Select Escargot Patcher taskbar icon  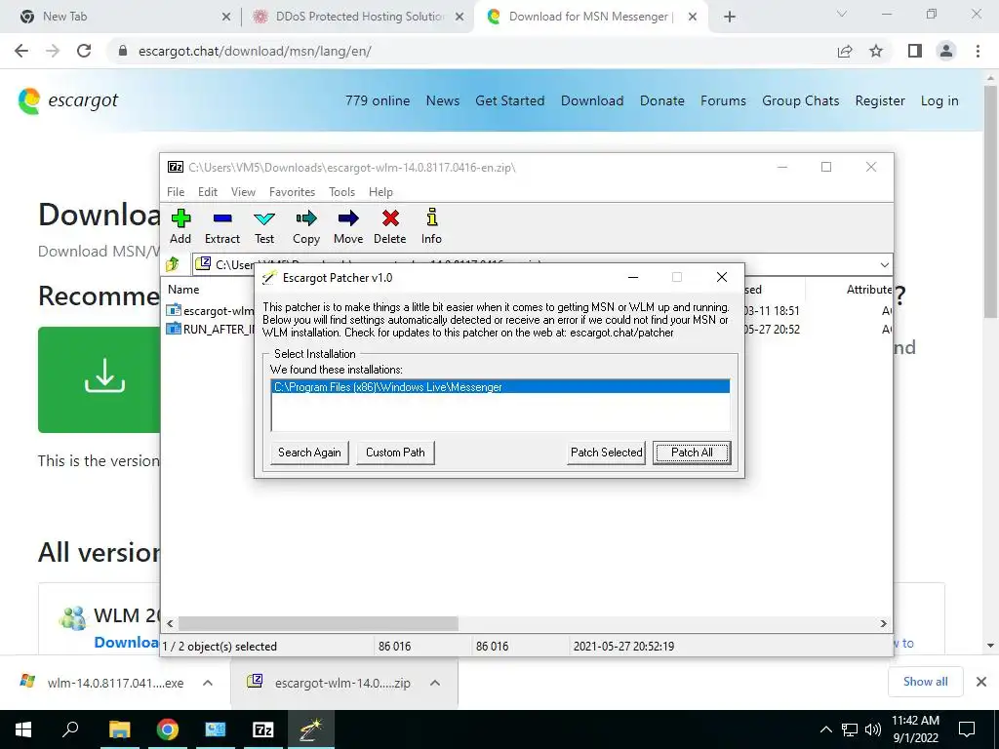tap(311, 729)
